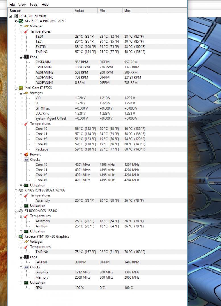The width and height of the screenshot is (221, 306).
Task: Expand Utilization under Intel Core i7 6700K
Action: point(21,185)
